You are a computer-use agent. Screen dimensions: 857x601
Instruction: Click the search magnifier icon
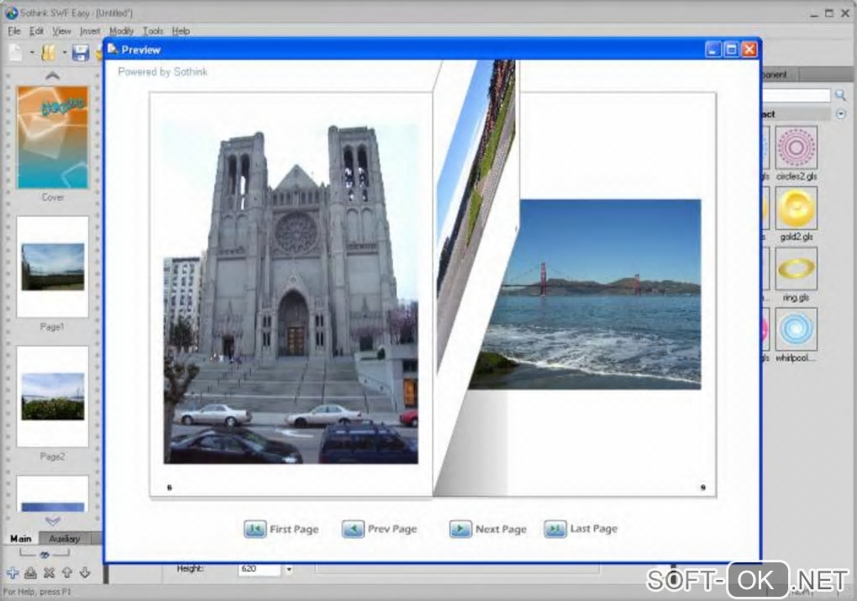click(840, 95)
